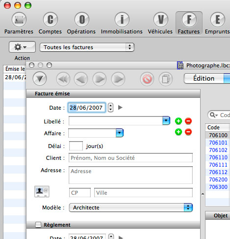The height and width of the screenshot is (239, 230).
Task: Select account code 706111
Action: [218, 165]
